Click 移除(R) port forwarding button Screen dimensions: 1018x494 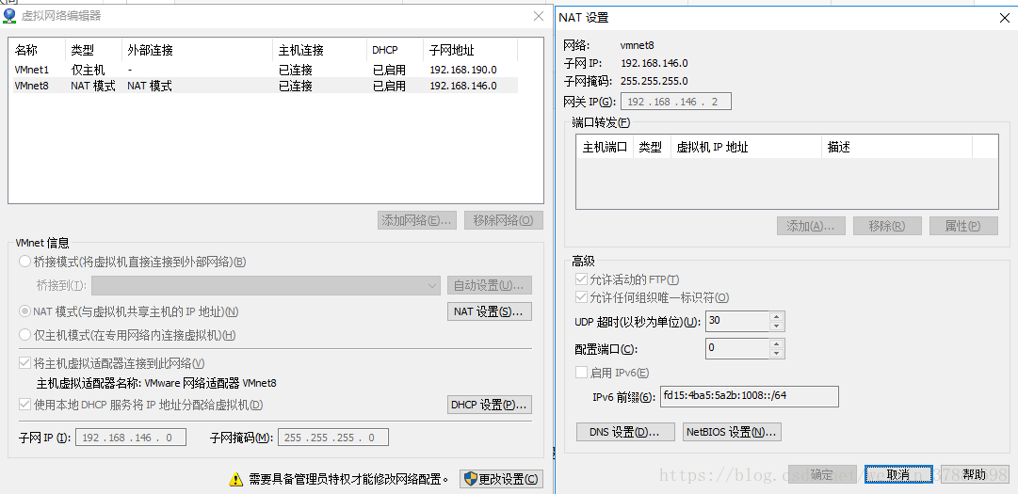(887, 226)
